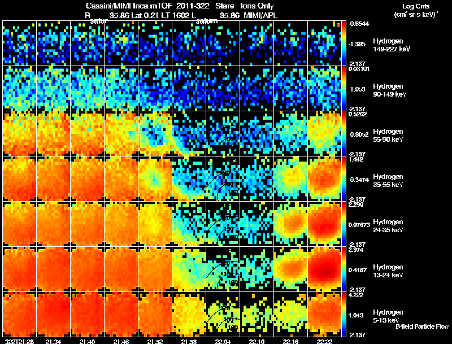This screenshot has width=452, height=344.
Task: Click the 'Ions Only' title text
Action: [x=257, y=6]
